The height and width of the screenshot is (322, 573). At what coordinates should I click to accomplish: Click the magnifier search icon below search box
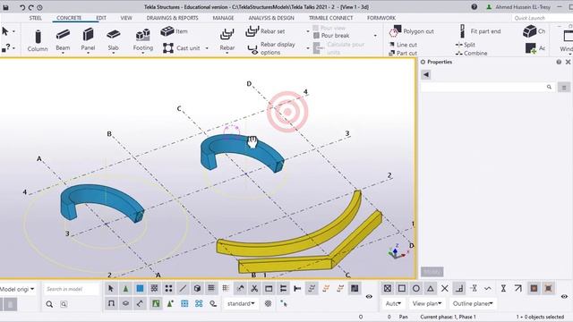pos(49,304)
